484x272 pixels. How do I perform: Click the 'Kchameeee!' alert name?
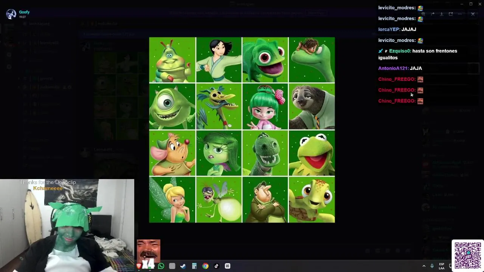[48, 188]
